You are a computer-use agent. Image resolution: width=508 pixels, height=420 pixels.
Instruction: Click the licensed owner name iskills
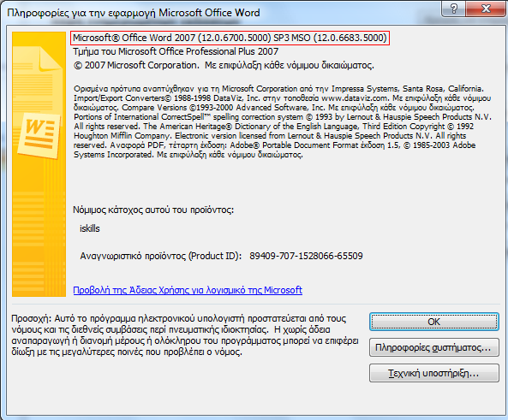[90, 228]
